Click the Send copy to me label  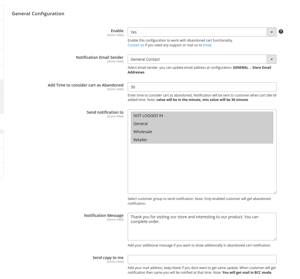tap(108, 258)
